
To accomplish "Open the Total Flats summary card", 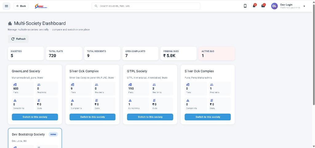I will 64,53.
